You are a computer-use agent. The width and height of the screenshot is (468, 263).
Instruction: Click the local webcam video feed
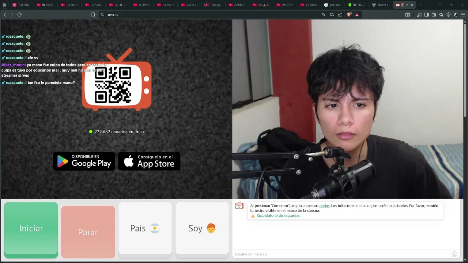[348, 109]
